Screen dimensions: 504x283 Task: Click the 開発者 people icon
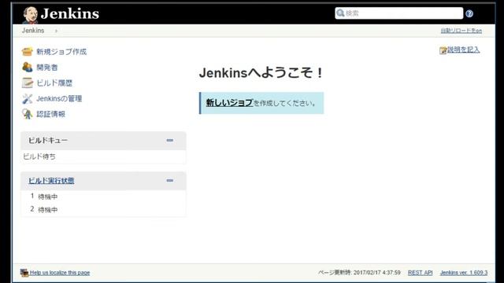point(28,67)
